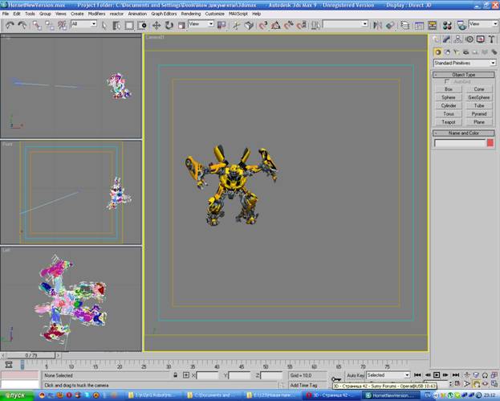Create a Teapot primitive button
The width and height of the screenshot is (500, 401).
pyautogui.click(x=449, y=122)
